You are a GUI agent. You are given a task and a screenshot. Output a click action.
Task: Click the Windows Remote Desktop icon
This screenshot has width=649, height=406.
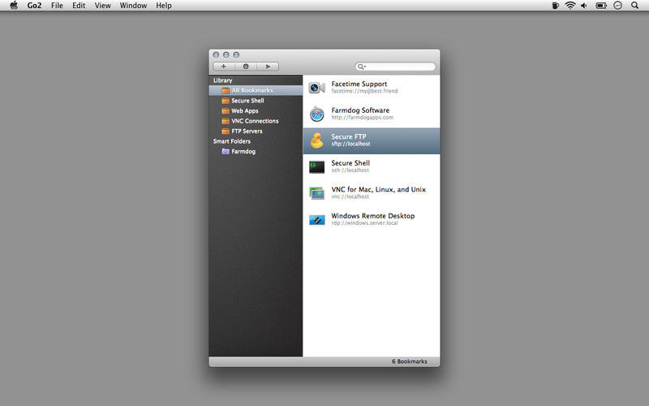coord(317,220)
